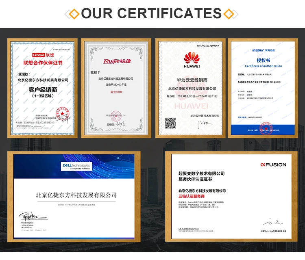Click the red Lenovo logo

pyautogui.click(x=39, y=55)
